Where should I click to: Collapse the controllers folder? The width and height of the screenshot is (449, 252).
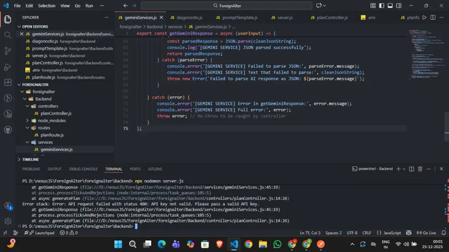[x=28, y=106]
